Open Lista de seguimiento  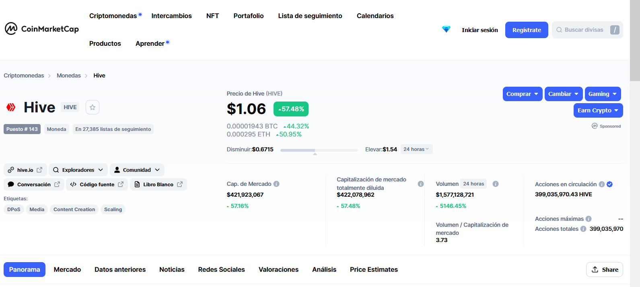coord(310,16)
